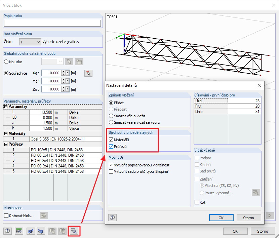Uncheck the Materiálů checkbox
Image resolution: width=279 pixels, height=238 pixels.
[x=111, y=140]
